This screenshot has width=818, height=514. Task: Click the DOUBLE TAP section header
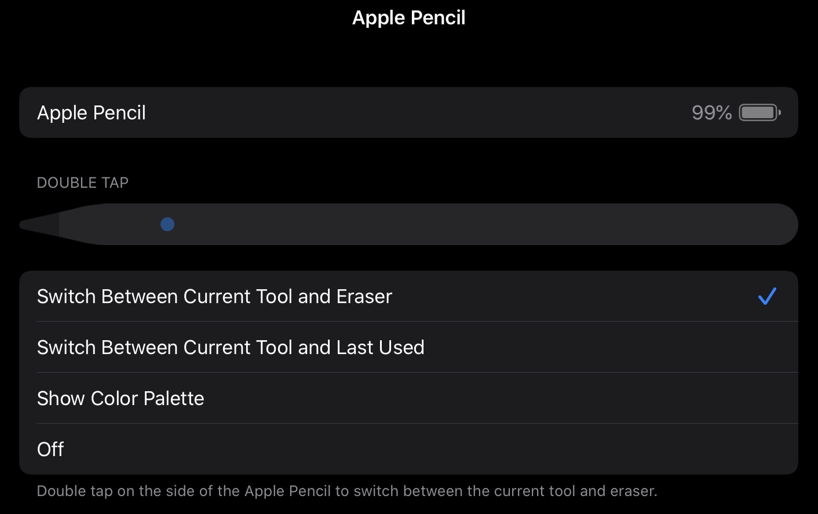click(83, 183)
